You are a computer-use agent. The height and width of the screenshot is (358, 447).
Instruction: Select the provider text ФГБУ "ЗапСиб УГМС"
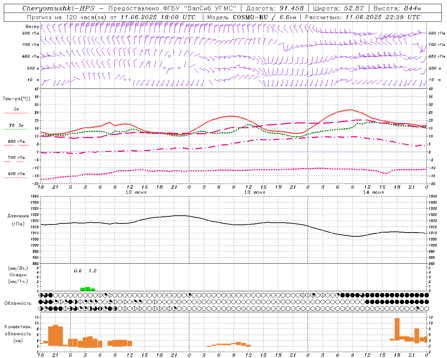pyautogui.click(x=199, y=8)
